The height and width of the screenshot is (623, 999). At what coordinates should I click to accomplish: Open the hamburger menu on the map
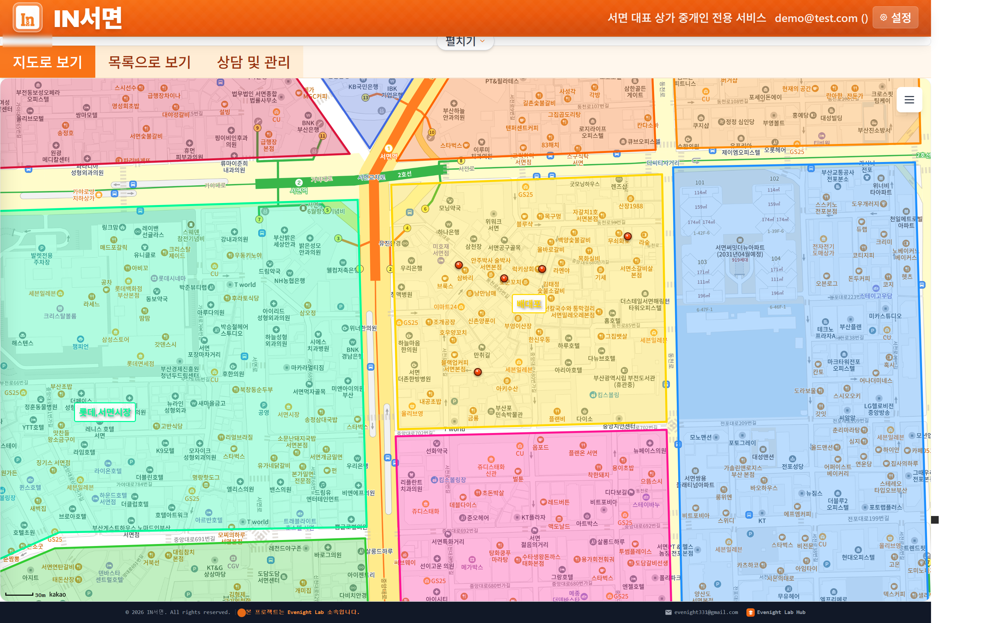pos(909,100)
